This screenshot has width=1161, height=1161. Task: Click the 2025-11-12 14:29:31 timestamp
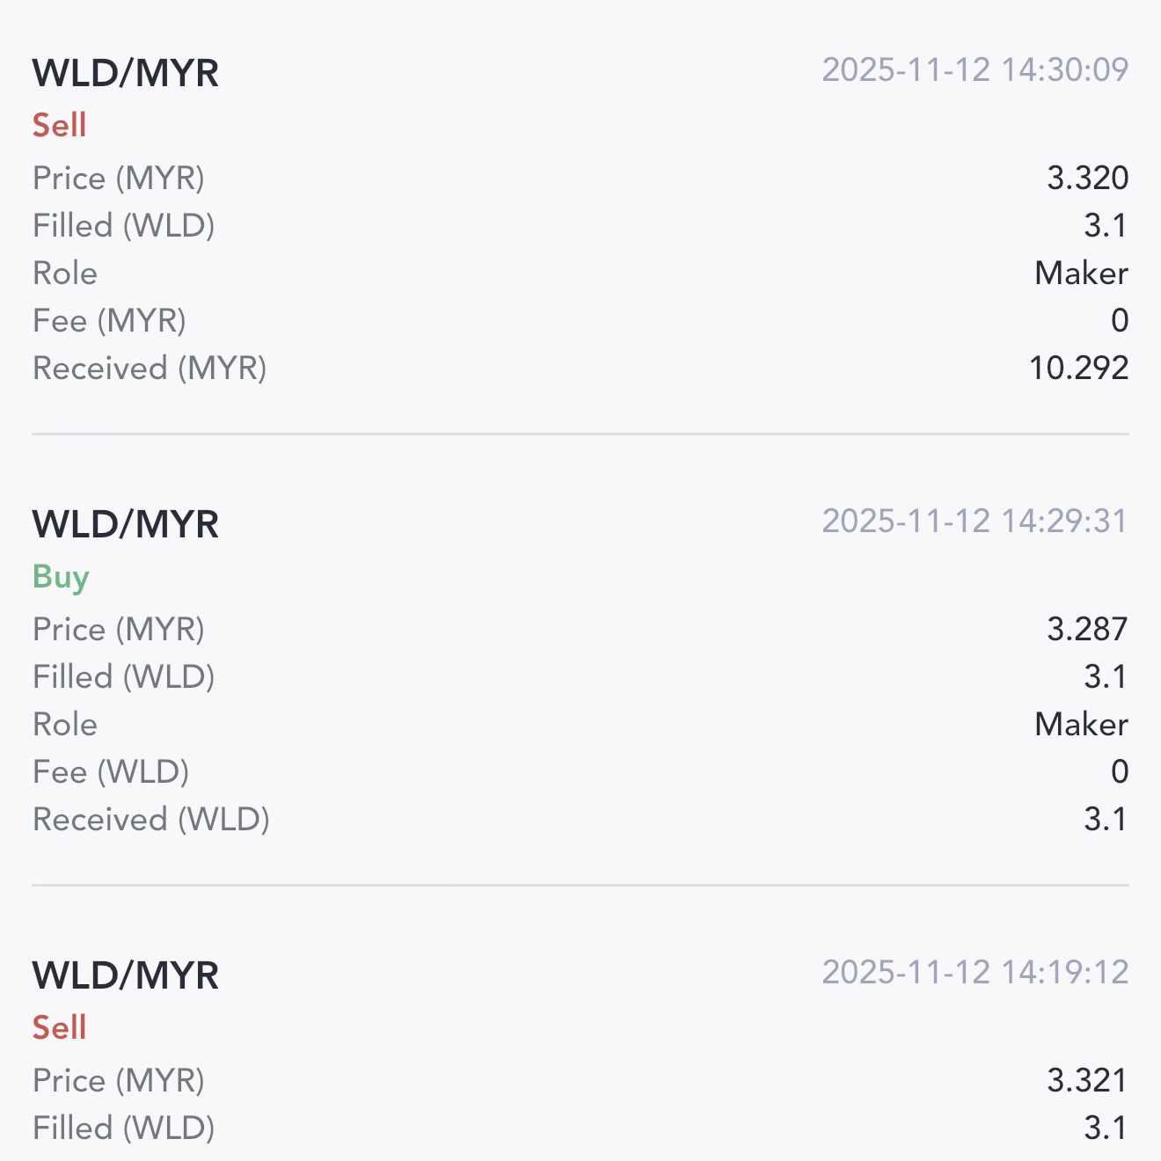pyautogui.click(x=975, y=522)
